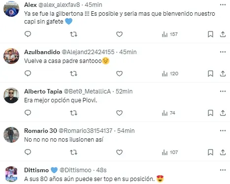Viewport: 230px width, 184px height.
Task: Open the more options menu on Alex's tweet
Action: point(223,5)
